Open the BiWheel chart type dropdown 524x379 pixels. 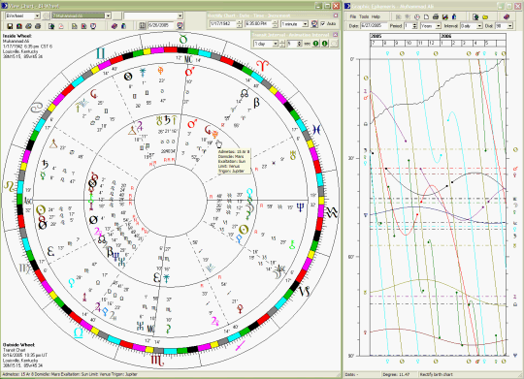(x=37, y=16)
